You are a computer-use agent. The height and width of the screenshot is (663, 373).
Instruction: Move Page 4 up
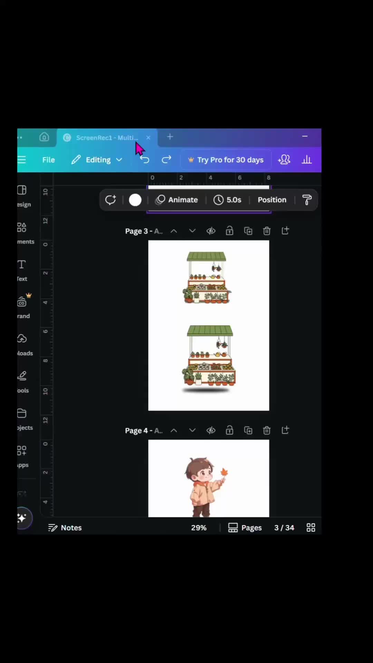pyautogui.click(x=174, y=430)
